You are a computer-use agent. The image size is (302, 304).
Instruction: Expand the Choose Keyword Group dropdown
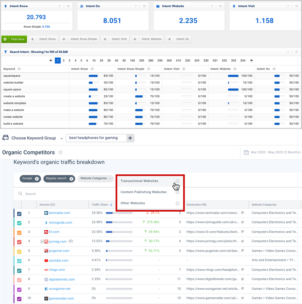(x=62, y=138)
